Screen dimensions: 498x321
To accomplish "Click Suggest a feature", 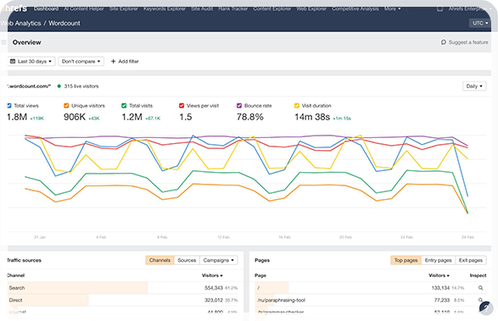I will [464, 42].
